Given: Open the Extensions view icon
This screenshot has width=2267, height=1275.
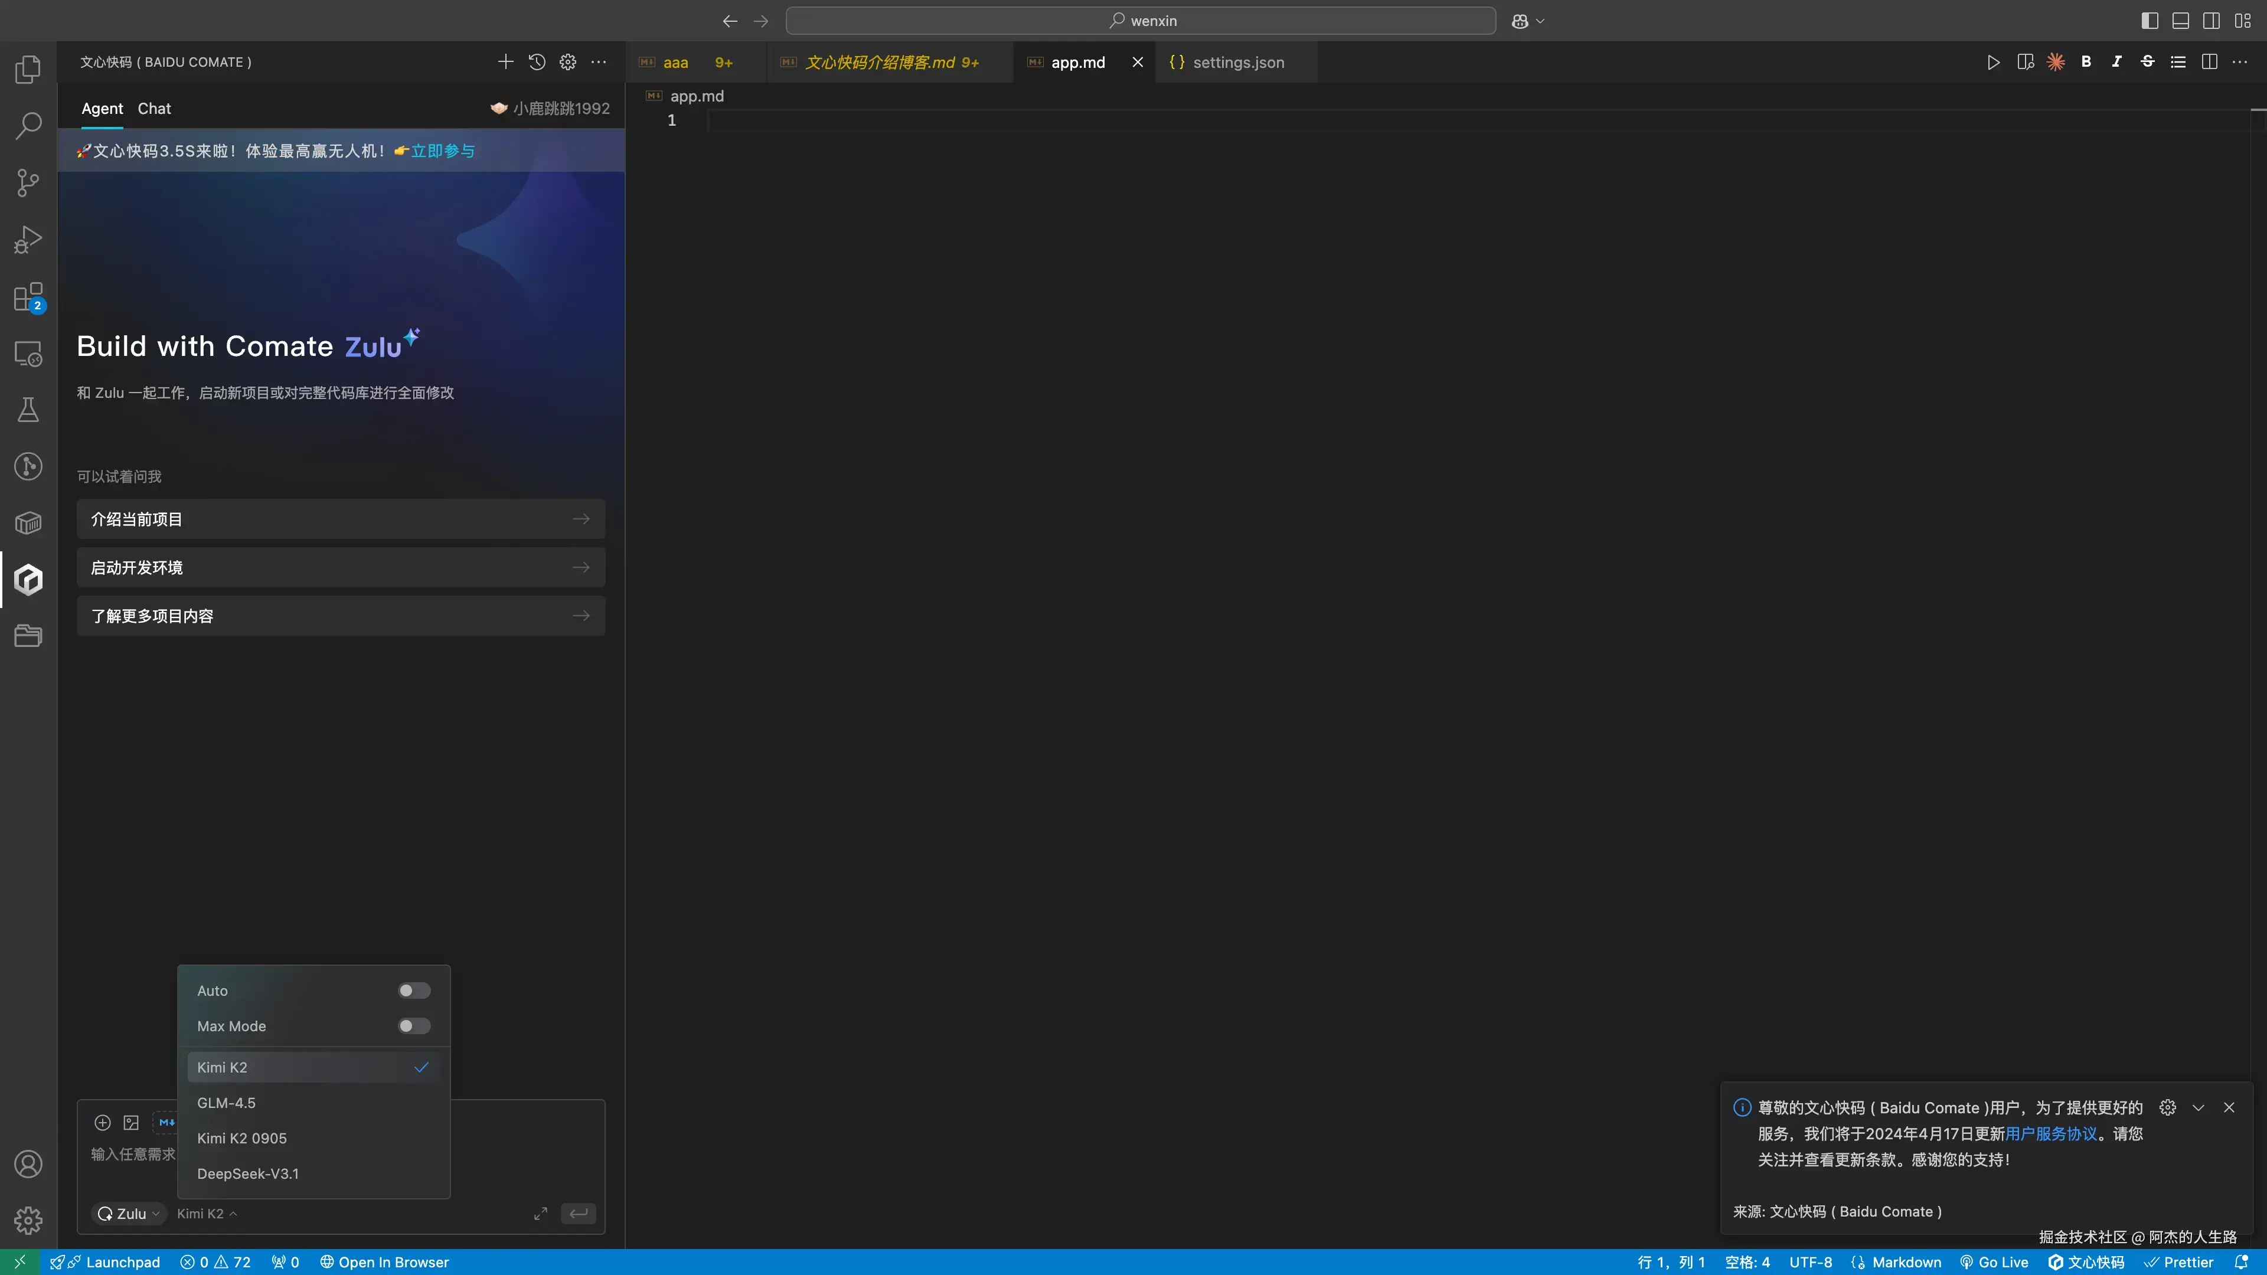Looking at the screenshot, I should [x=28, y=297].
